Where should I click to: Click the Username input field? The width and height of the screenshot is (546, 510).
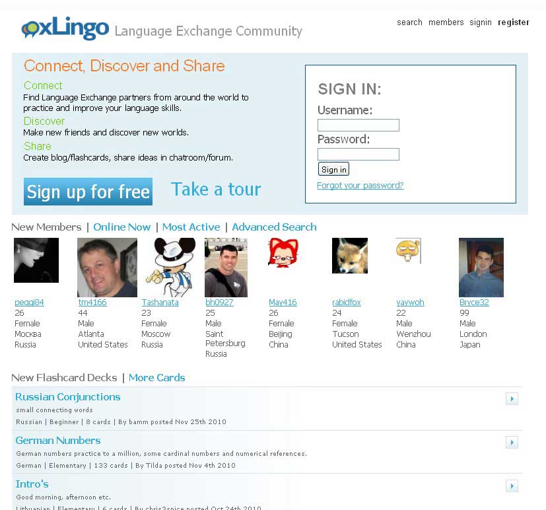[x=358, y=125]
